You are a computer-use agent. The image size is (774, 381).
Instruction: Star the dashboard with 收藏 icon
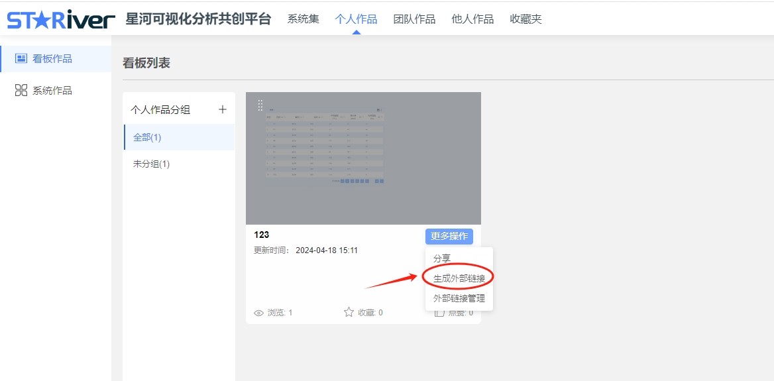[x=349, y=312]
